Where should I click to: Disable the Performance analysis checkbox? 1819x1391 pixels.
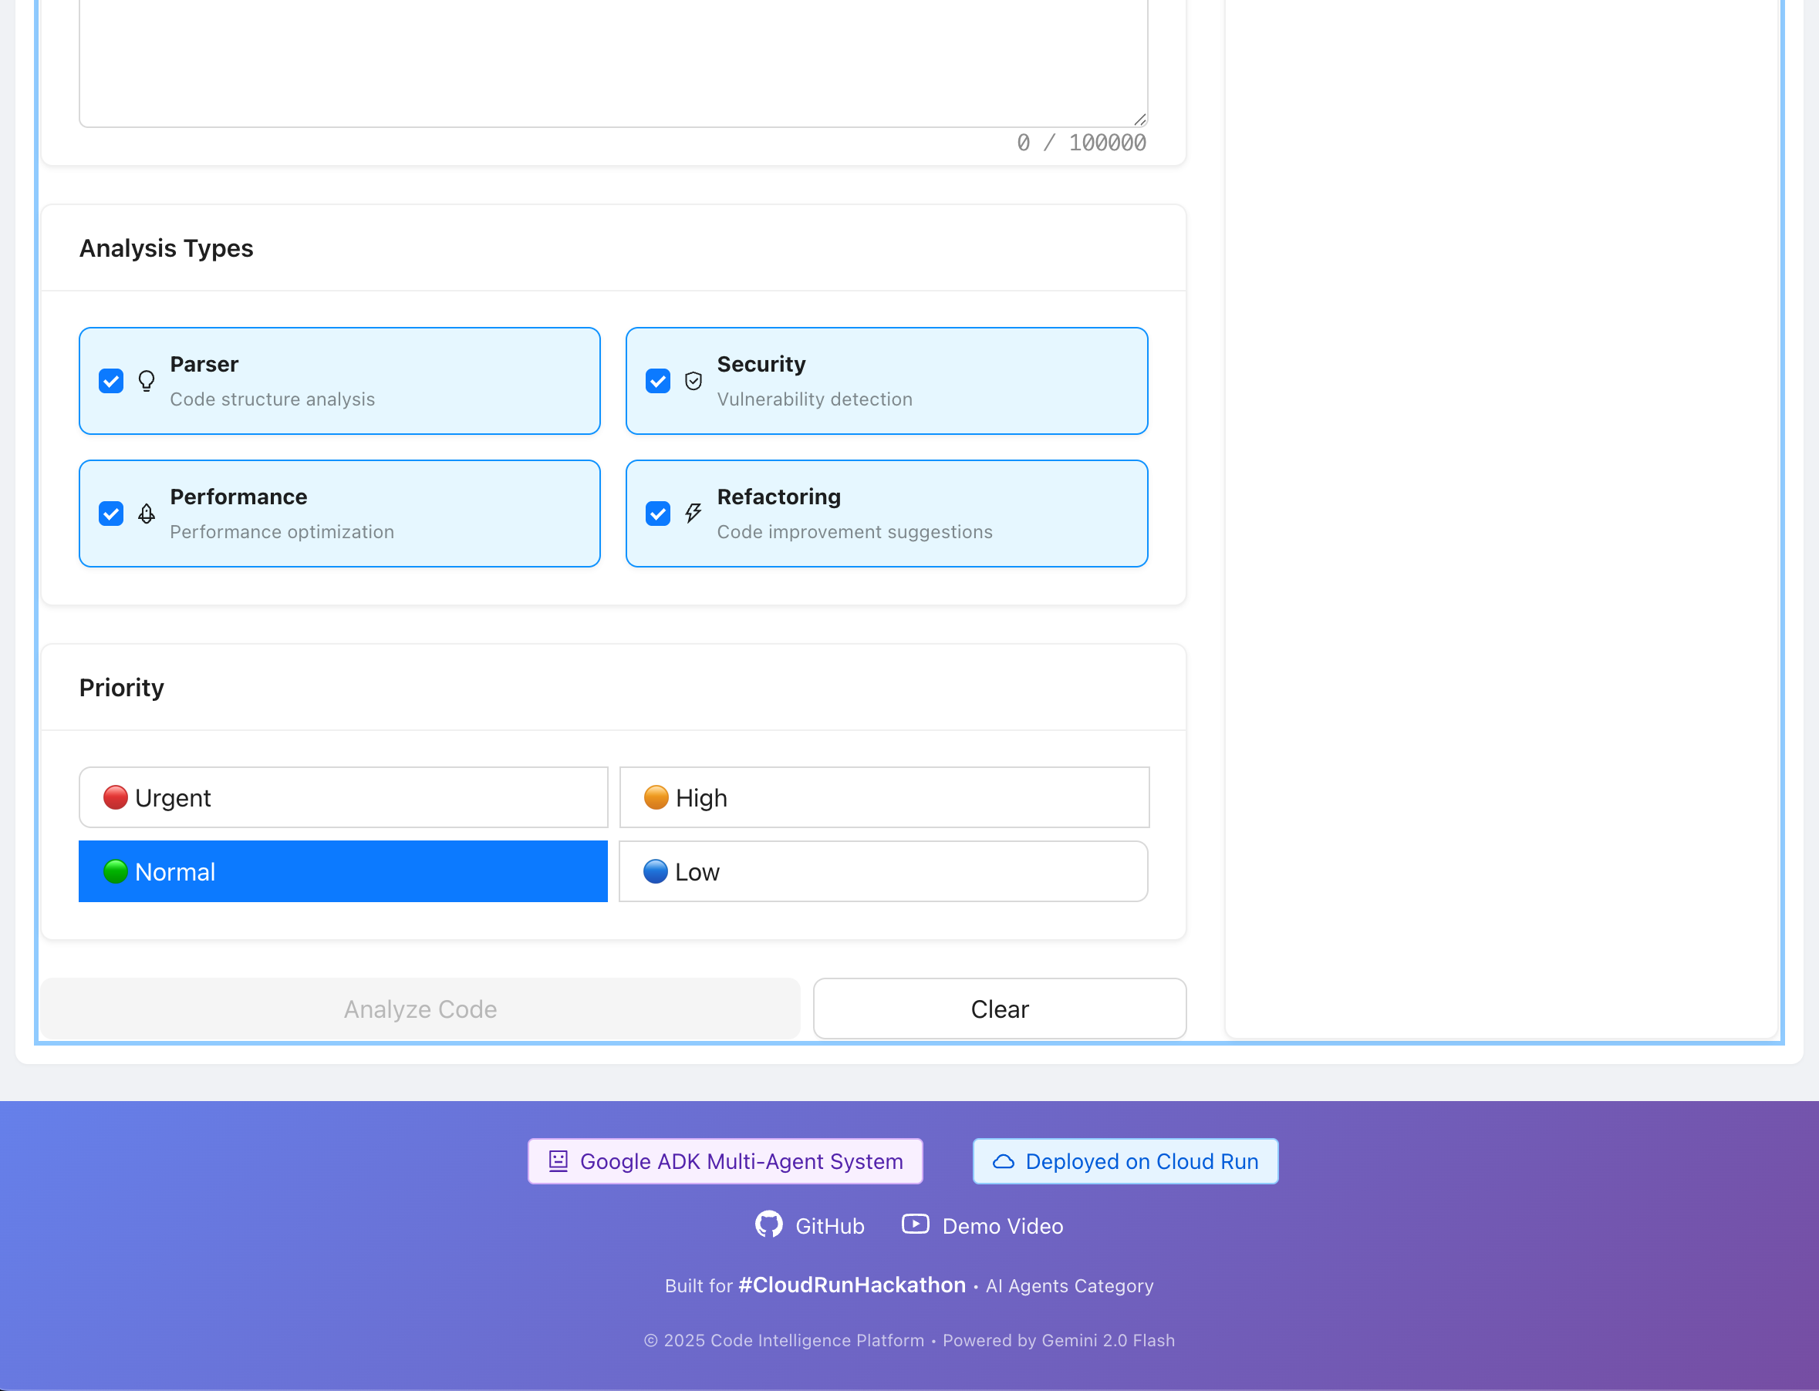pyautogui.click(x=111, y=514)
